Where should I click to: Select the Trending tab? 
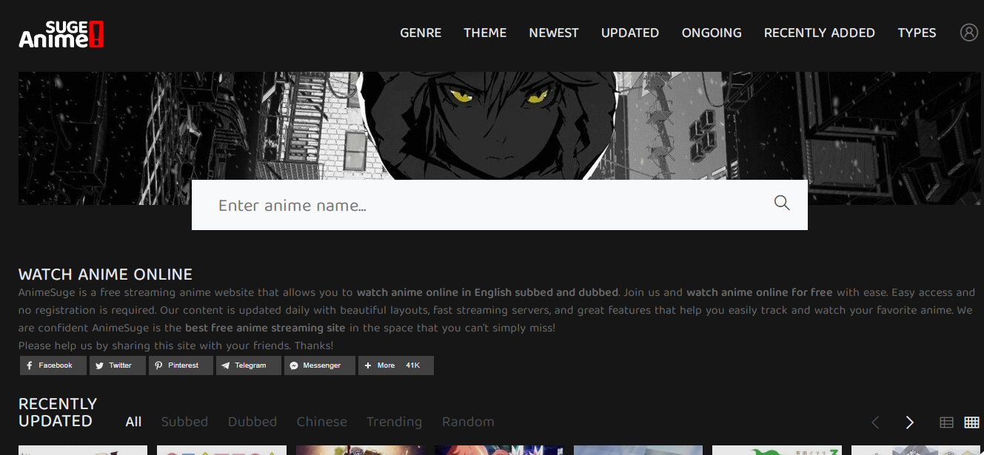click(394, 422)
